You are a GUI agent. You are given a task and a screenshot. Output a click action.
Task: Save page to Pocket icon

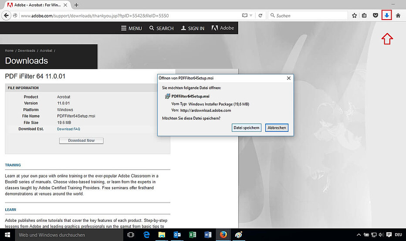coord(375,16)
